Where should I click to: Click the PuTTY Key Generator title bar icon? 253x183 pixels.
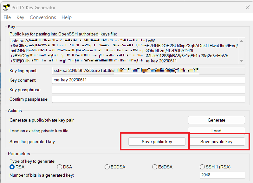click(x=6, y=7)
